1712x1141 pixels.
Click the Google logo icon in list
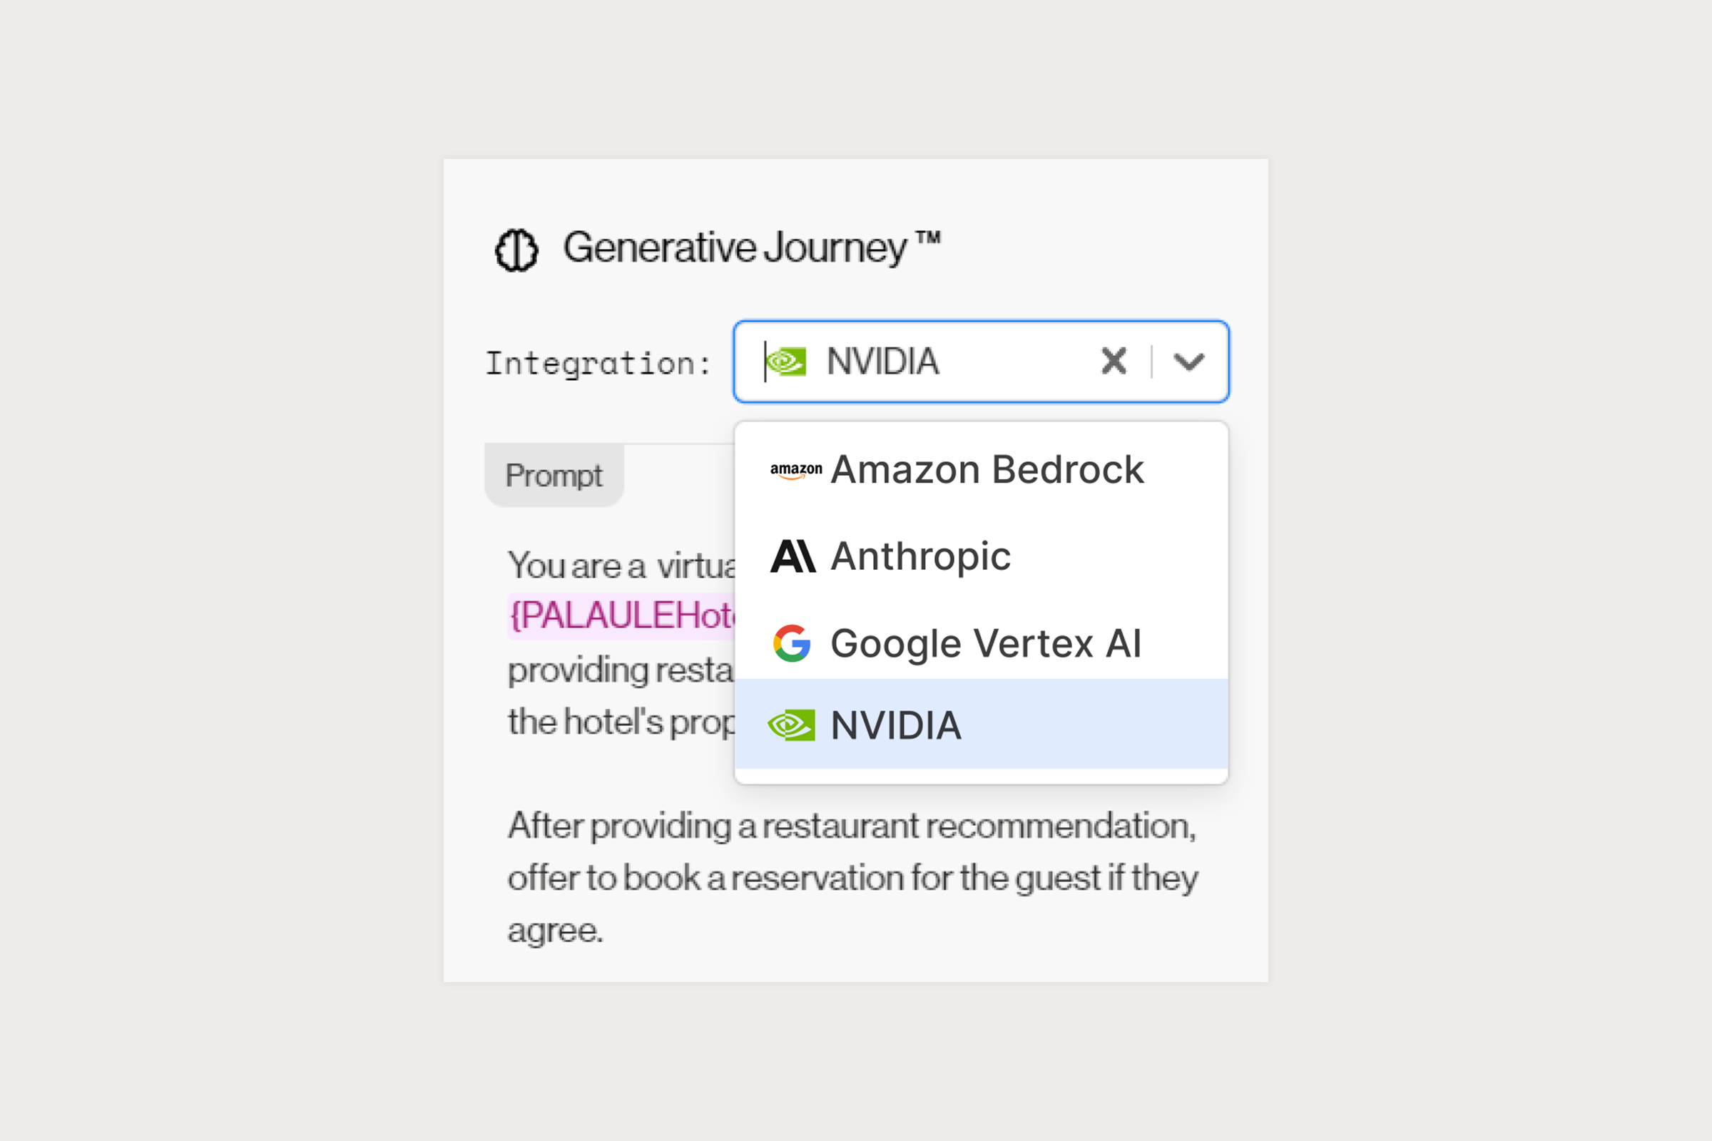coord(792,643)
